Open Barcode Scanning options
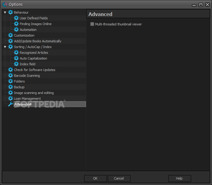This screenshot has width=212, height=185. pos(27,76)
